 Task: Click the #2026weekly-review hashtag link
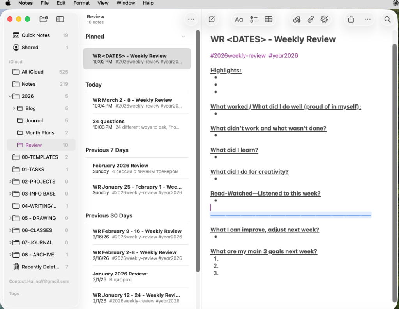pos(238,56)
